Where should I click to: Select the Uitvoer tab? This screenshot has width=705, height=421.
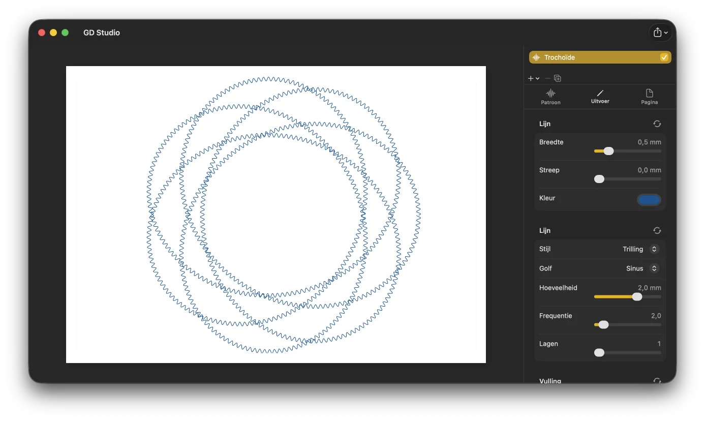600,97
